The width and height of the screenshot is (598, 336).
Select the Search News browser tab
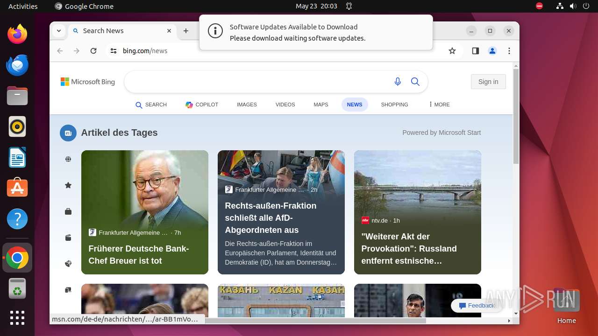(122, 31)
